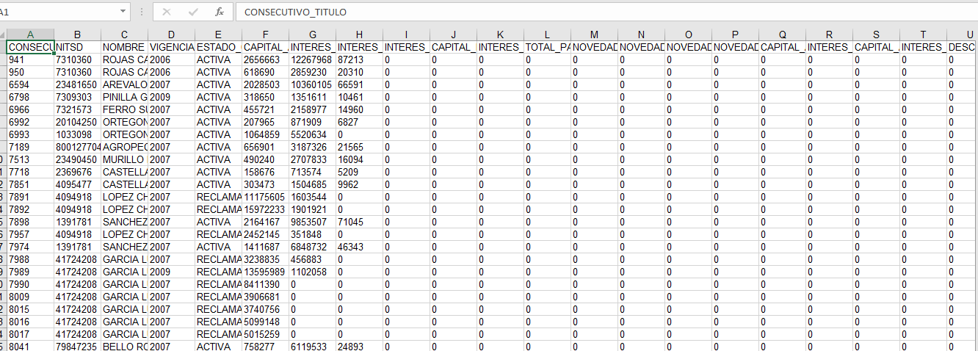978x351 pixels.
Task: Click the Insert Function fx icon
Action: pos(219,12)
